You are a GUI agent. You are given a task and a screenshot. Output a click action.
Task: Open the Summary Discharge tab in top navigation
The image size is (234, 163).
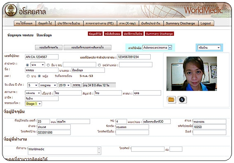[180, 23]
